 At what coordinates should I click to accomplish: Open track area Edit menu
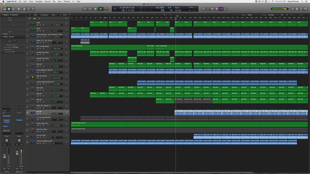point(36,15)
